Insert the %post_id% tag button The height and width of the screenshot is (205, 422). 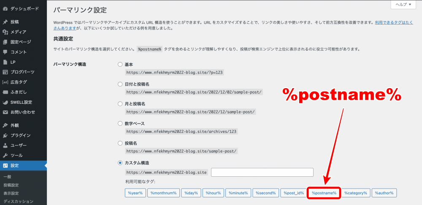(294, 193)
